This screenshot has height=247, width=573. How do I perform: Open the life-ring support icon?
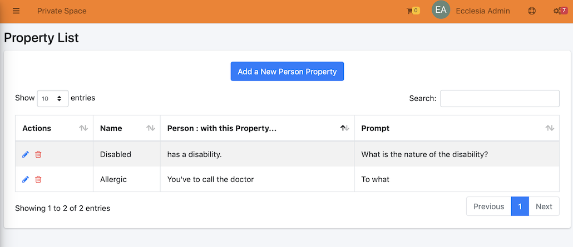531,11
